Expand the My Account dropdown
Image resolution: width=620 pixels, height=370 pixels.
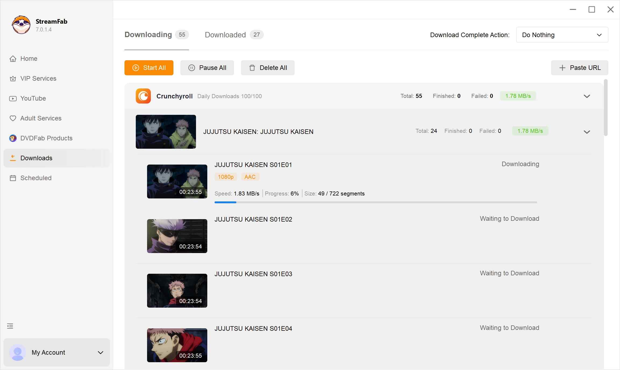[x=101, y=353]
